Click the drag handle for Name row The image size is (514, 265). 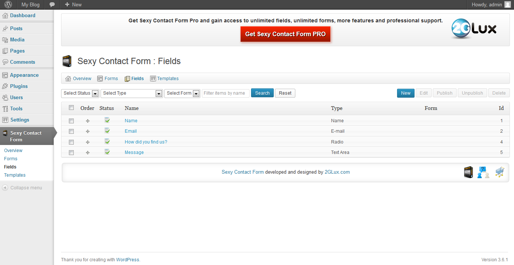88,121
